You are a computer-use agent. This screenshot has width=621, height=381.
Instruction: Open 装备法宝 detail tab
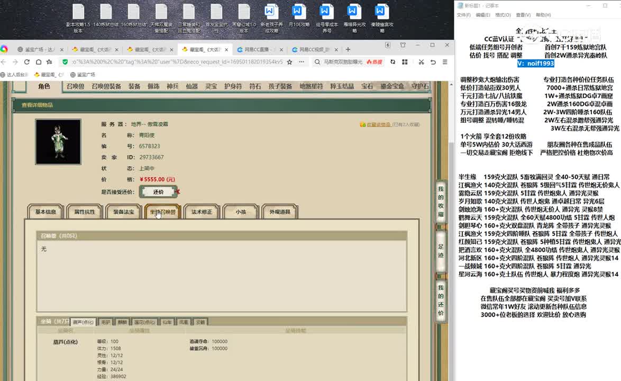(124, 212)
